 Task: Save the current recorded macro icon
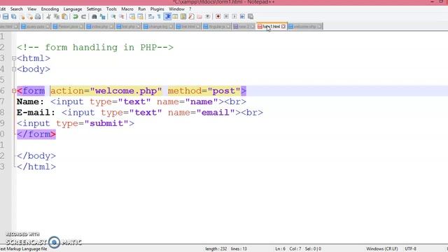click(251, 17)
